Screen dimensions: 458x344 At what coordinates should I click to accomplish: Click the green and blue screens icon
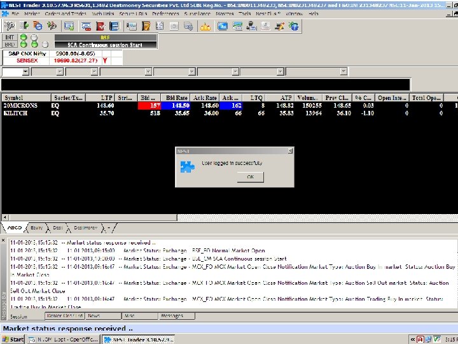[237, 26]
